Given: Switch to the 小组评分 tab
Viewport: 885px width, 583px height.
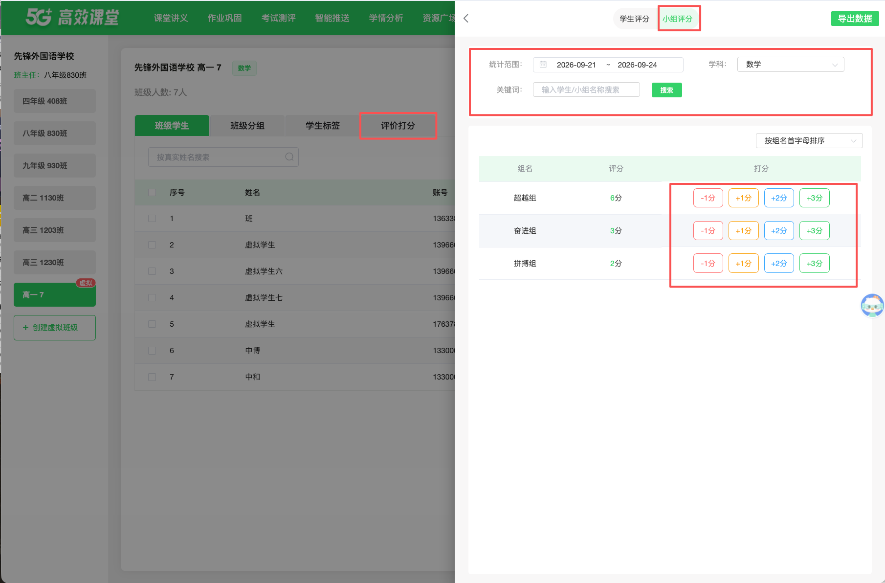Looking at the screenshot, I should coord(678,19).
